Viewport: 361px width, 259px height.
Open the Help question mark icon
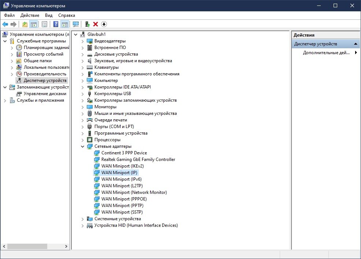point(56,24)
